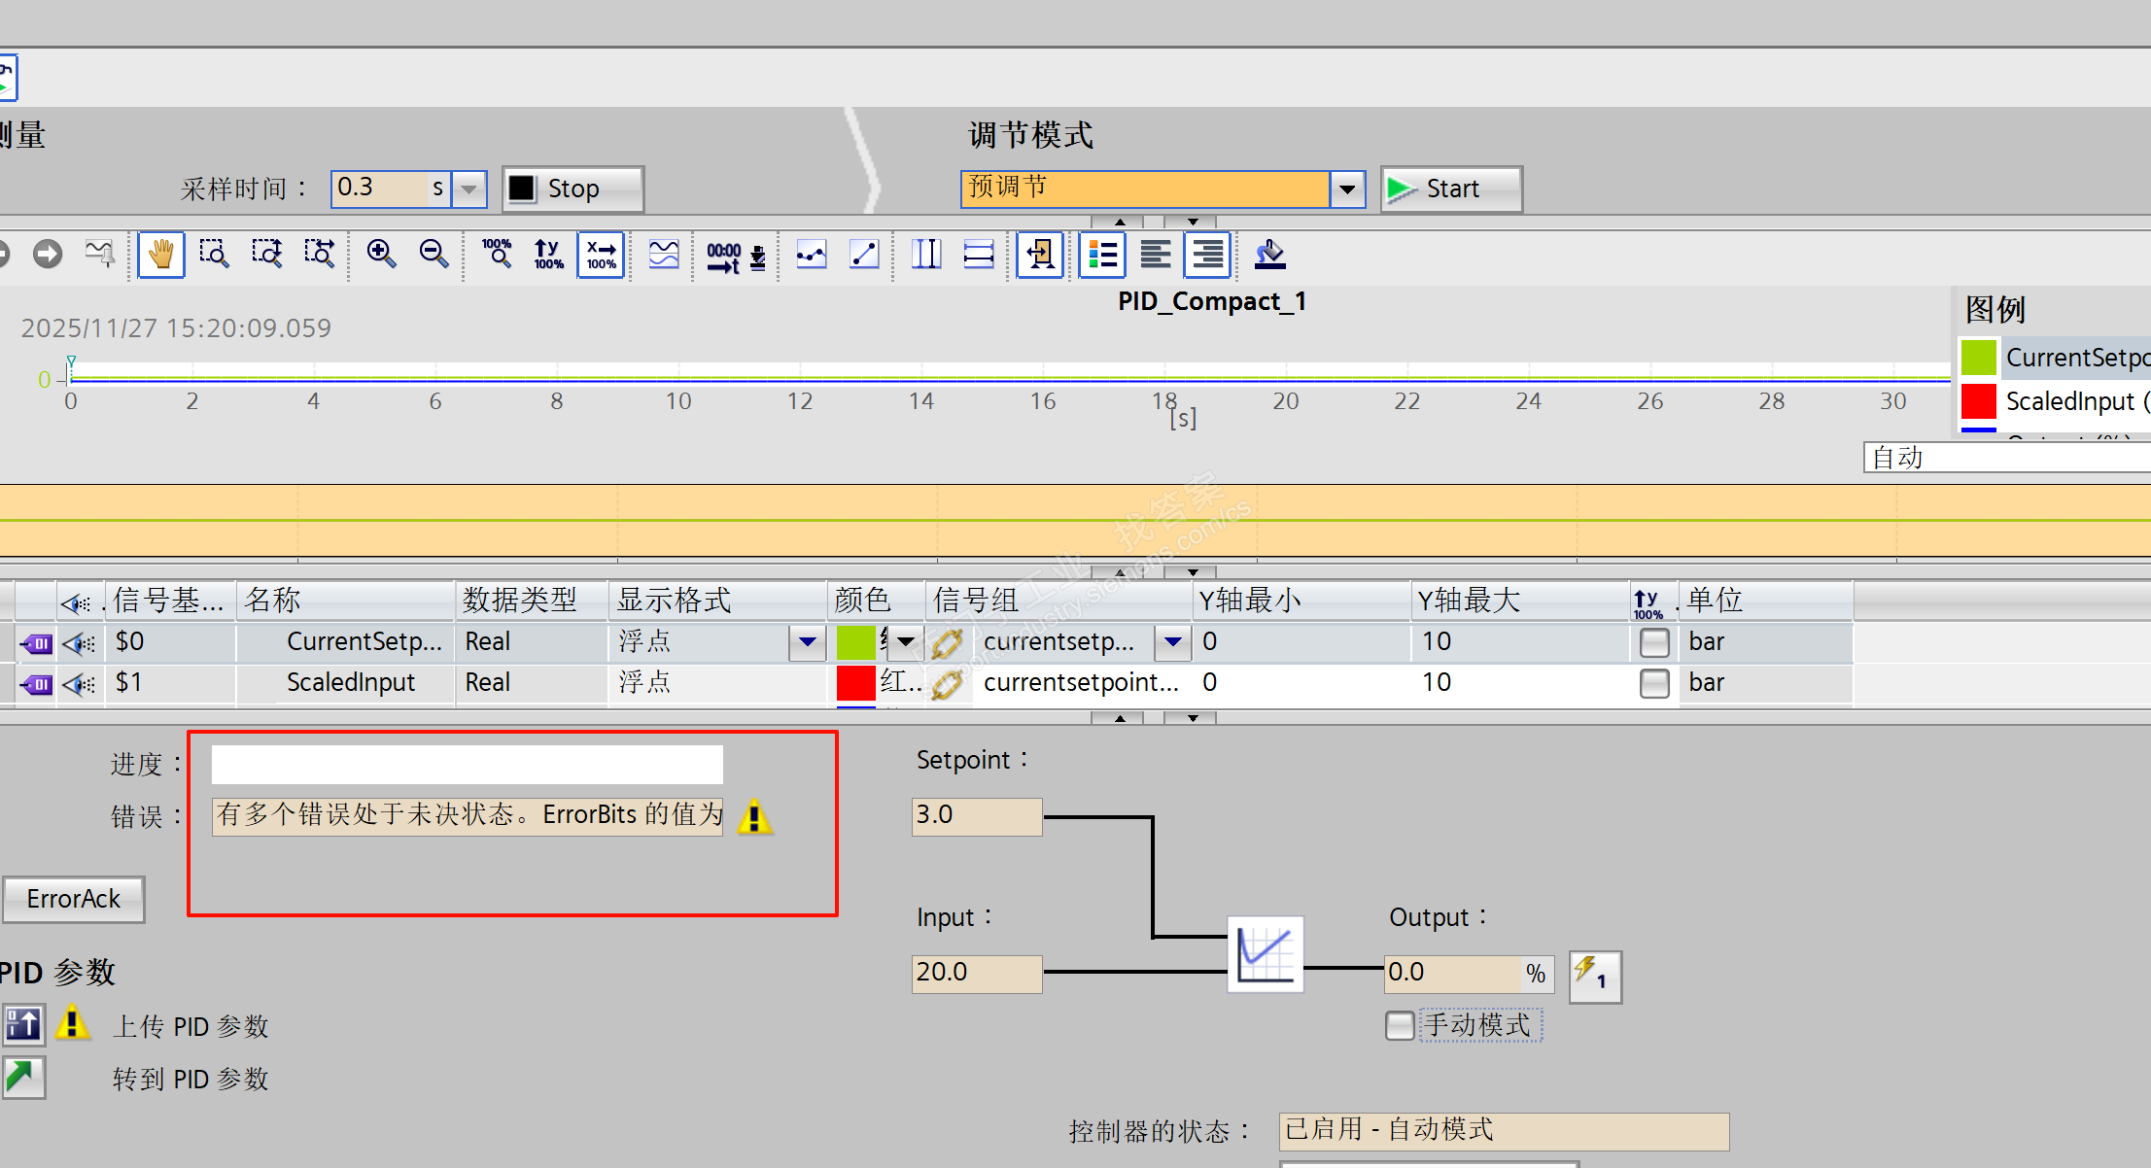The image size is (2151, 1168).
Task: Toggle the legend display icon
Action: click(x=1102, y=255)
